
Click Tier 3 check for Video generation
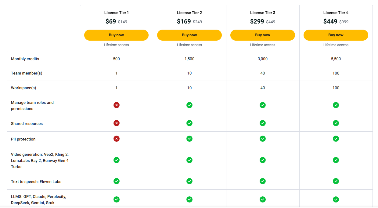[x=263, y=160]
